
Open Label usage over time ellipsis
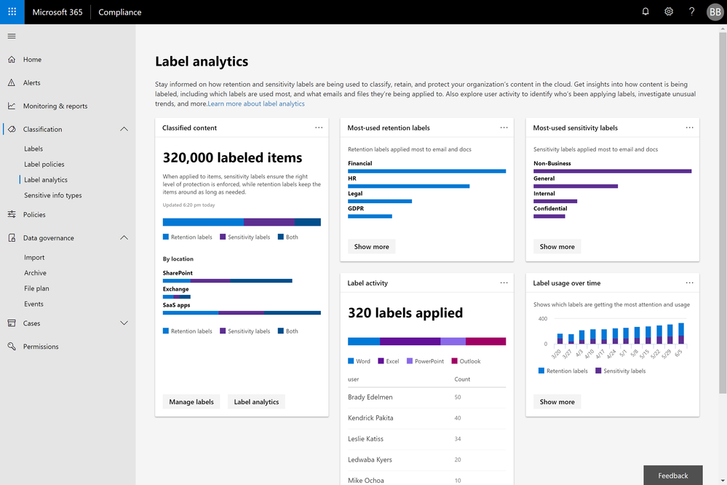[689, 283]
